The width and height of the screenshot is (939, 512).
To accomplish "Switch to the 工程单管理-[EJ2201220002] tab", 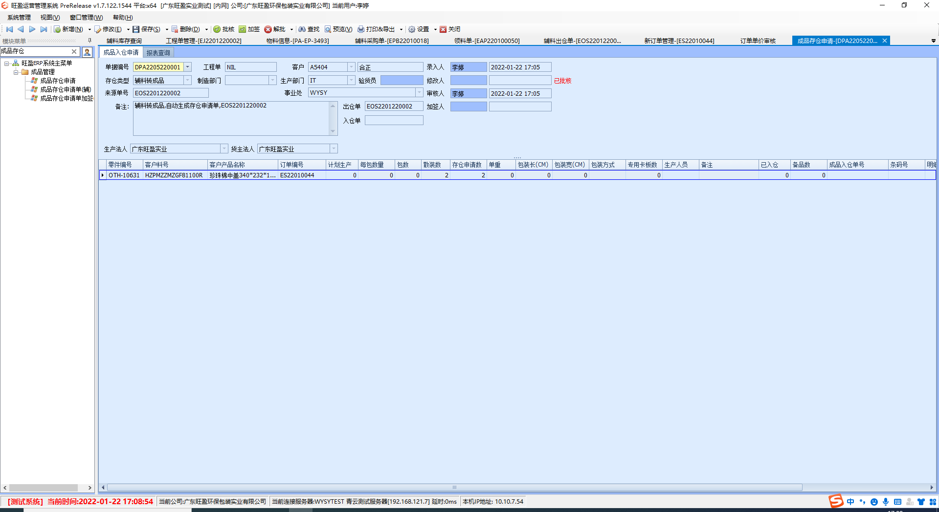I will (x=203, y=41).
